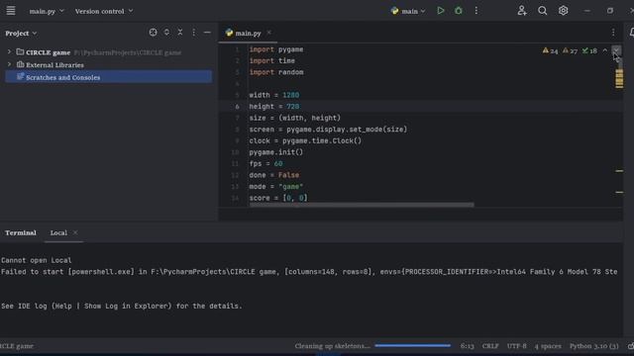Open 4 spaces indent settings
Screen dimensions: 634x356
coord(548,346)
